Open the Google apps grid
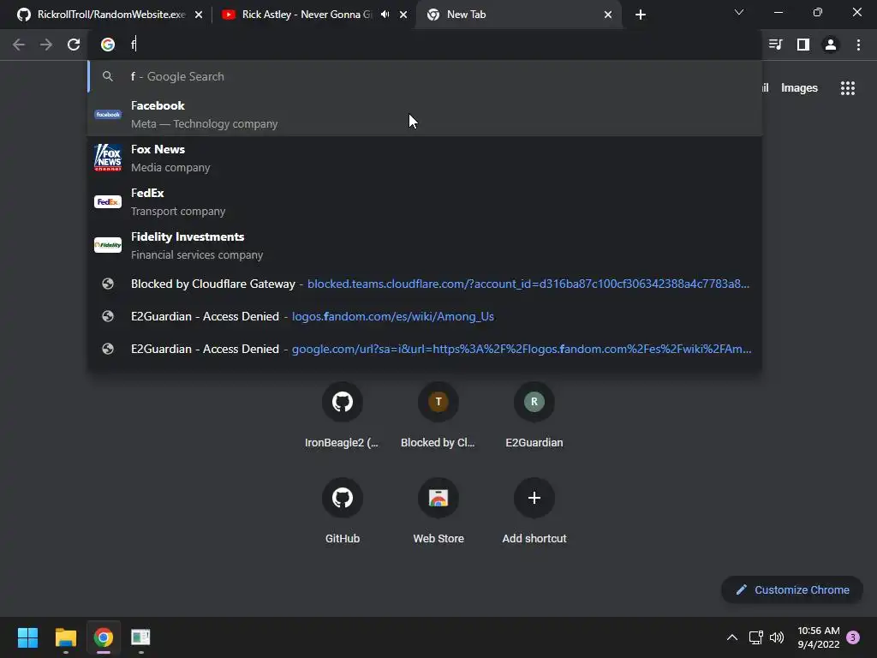The width and height of the screenshot is (877, 658). point(847,88)
